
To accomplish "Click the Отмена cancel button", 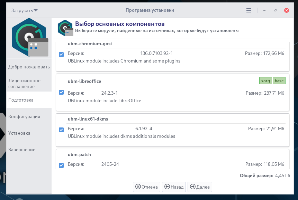I will (x=146, y=187).
